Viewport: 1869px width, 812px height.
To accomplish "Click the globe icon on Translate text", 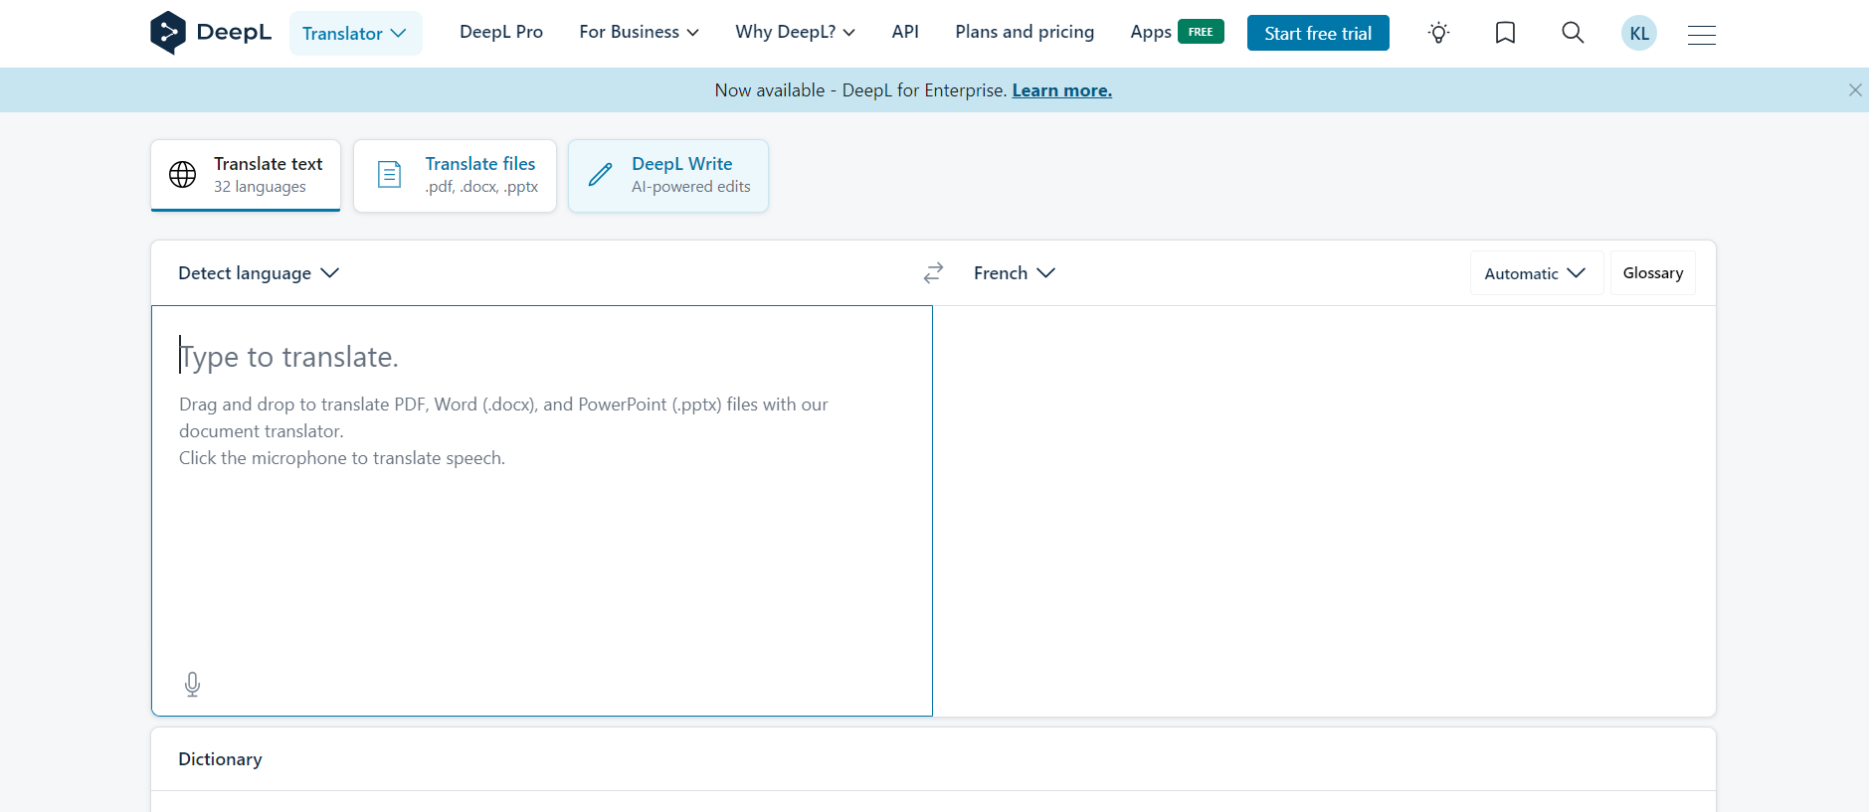I will [x=183, y=174].
